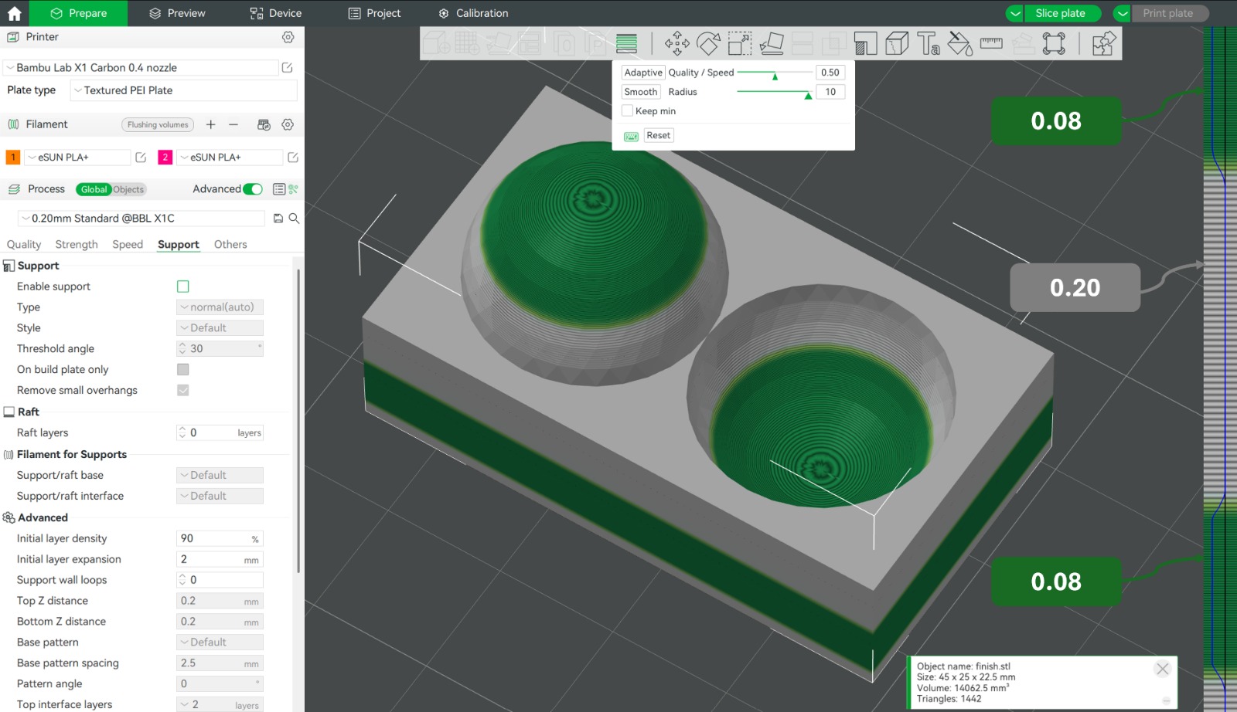Viewport: 1237px width, 712px height.
Task: Click the Adaptive layer height button
Action: [x=643, y=73]
